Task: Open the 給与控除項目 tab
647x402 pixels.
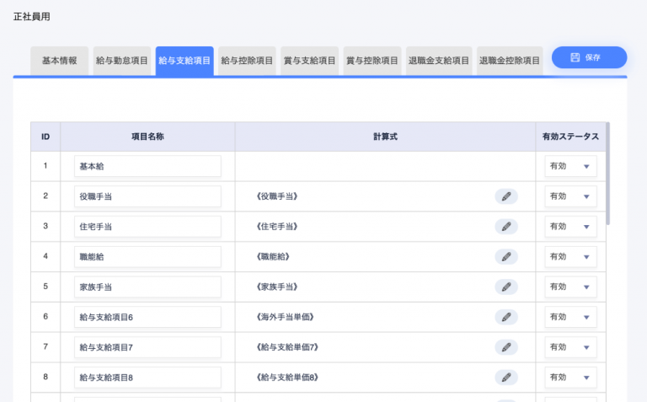Action: (x=247, y=61)
